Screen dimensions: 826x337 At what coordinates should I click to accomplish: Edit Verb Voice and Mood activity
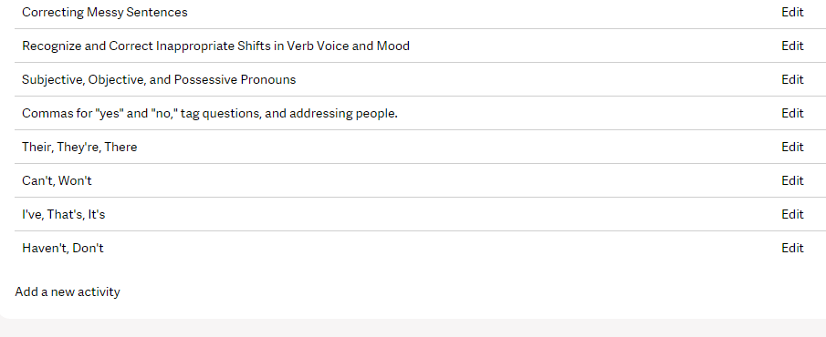792,46
